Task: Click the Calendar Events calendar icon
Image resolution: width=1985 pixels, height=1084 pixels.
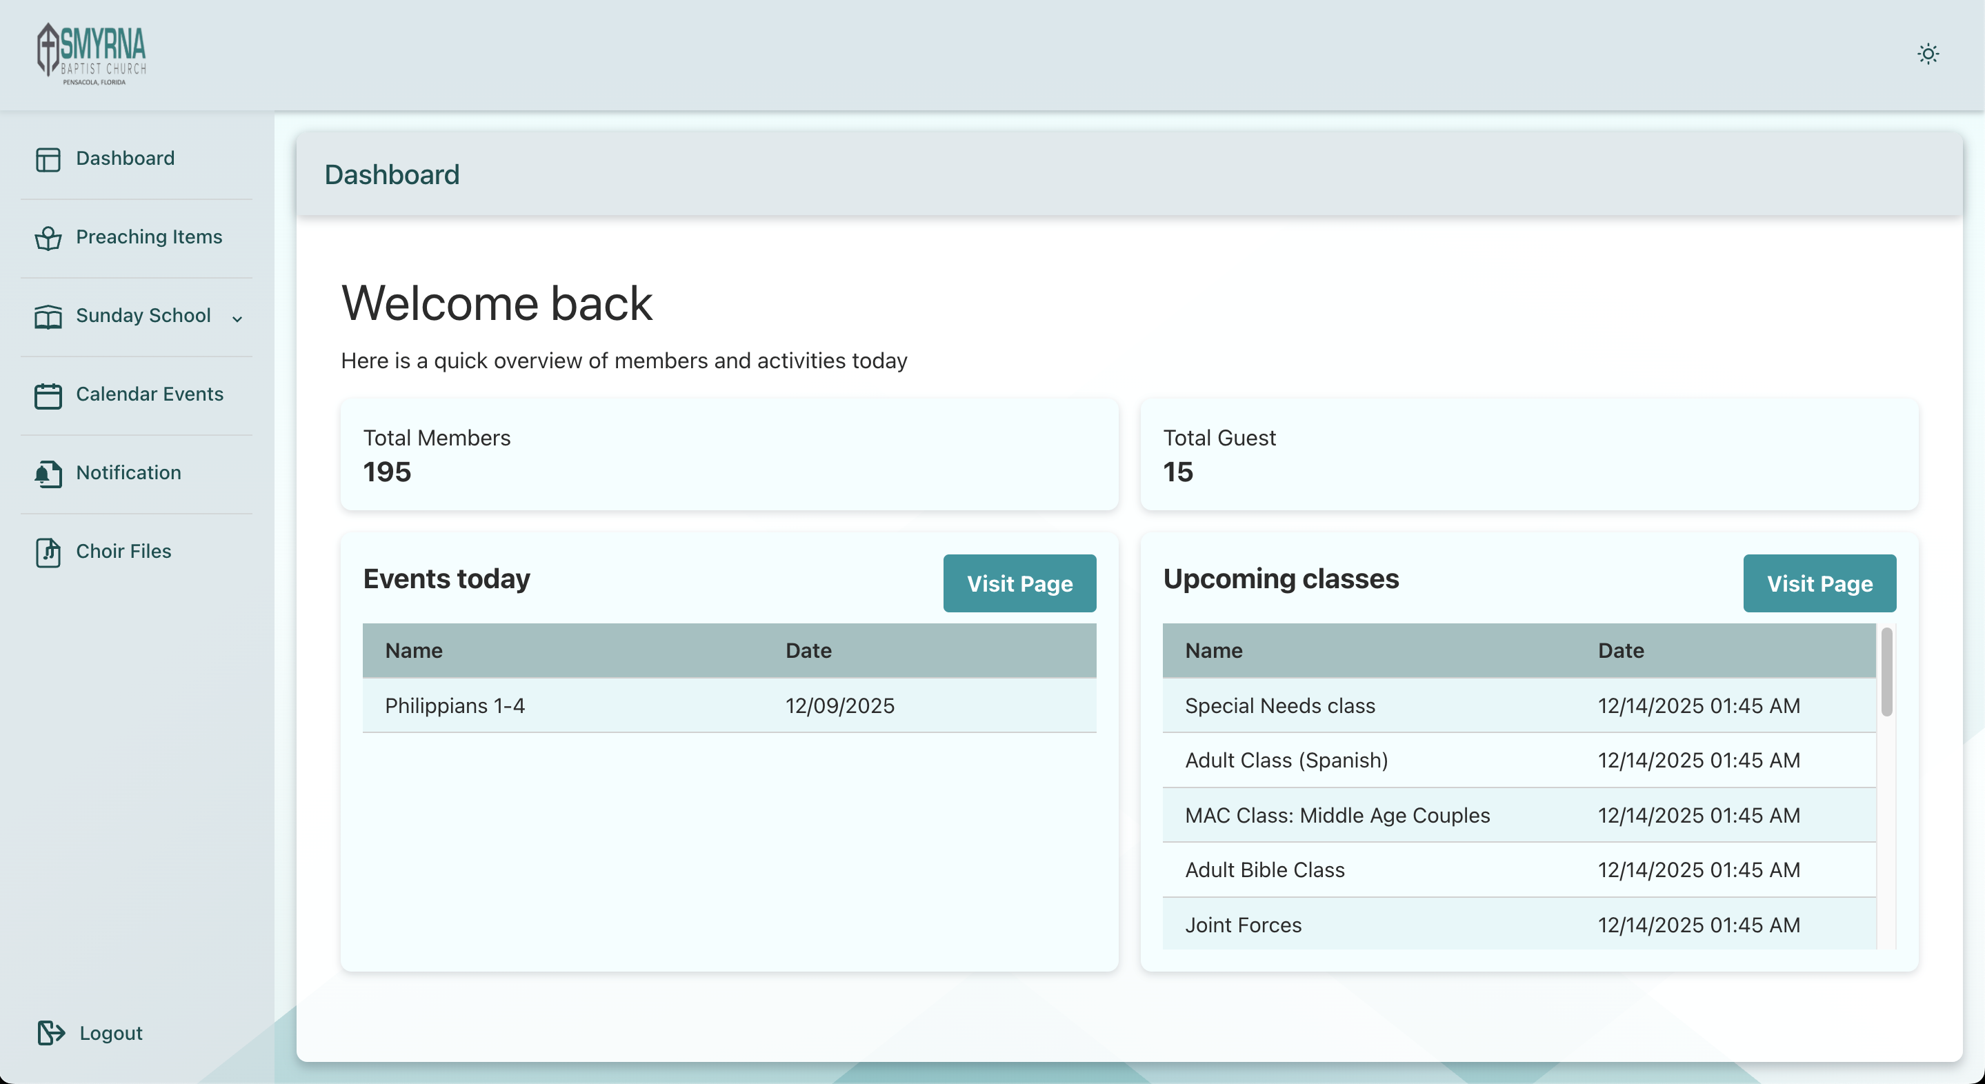Action: point(48,395)
